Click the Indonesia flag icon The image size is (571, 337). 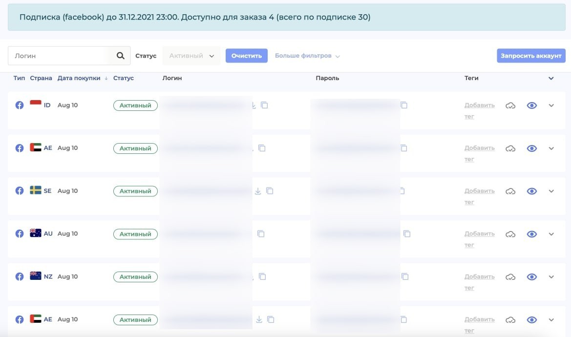pyautogui.click(x=35, y=104)
